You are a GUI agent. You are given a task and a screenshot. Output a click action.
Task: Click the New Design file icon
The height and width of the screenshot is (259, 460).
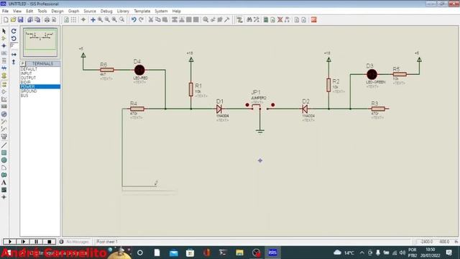click(6, 19)
